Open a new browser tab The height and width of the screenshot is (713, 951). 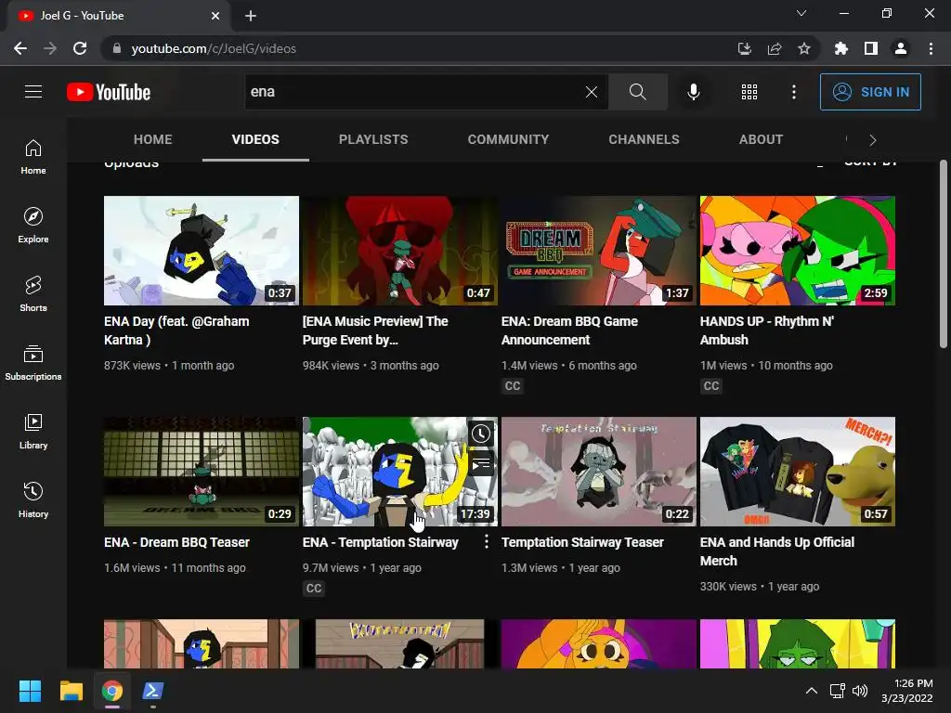[251, 16]
